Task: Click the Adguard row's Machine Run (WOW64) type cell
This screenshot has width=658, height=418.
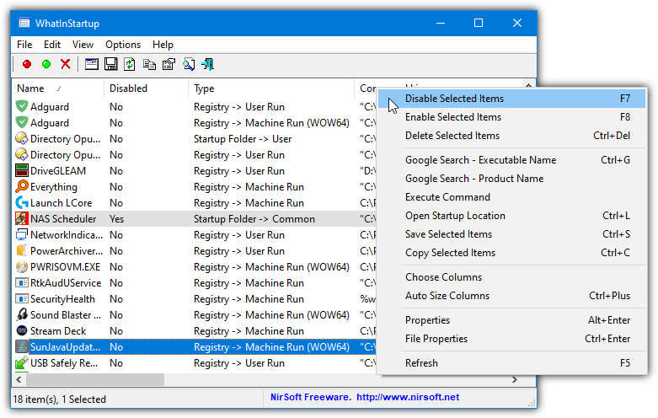Action: pyautogui.click(x=271, y=122)
